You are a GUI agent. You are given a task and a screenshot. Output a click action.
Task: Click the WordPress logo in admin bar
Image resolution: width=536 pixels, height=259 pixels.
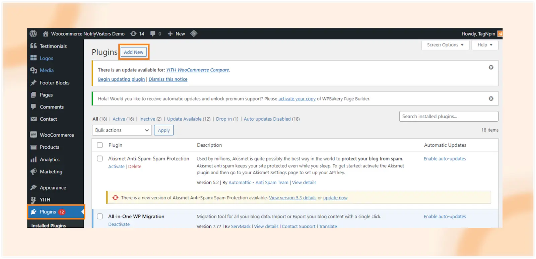pyautogui.click(x=33, y=34)
